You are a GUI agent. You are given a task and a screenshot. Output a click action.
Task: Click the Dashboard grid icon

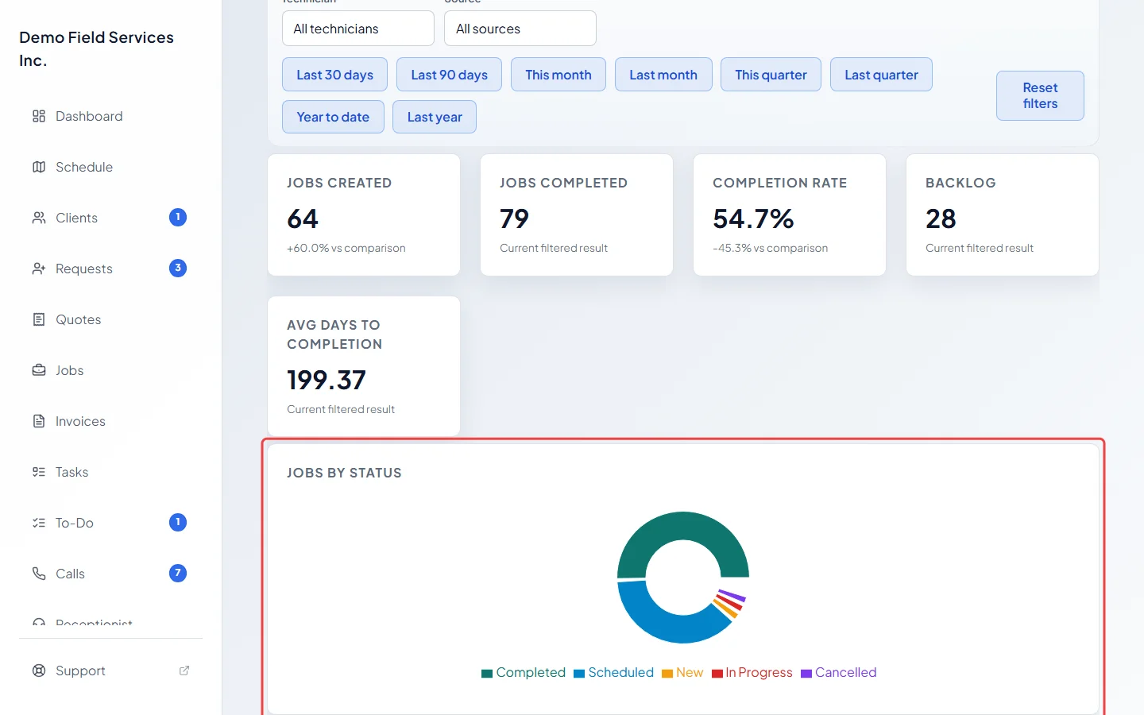click(x=39, y=116)
